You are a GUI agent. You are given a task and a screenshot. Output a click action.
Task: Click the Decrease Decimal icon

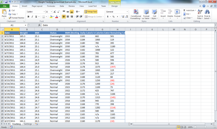(126, 17)
